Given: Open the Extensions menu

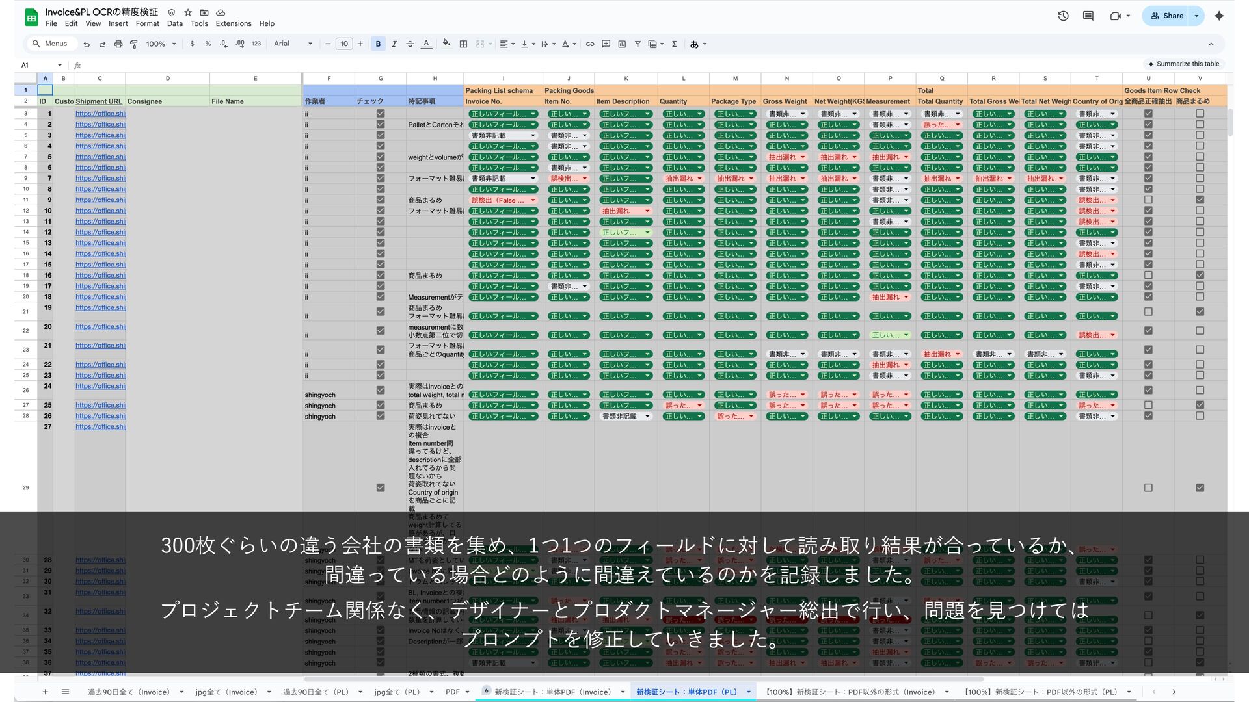Looking at the screenshot, I should point(233,23).
